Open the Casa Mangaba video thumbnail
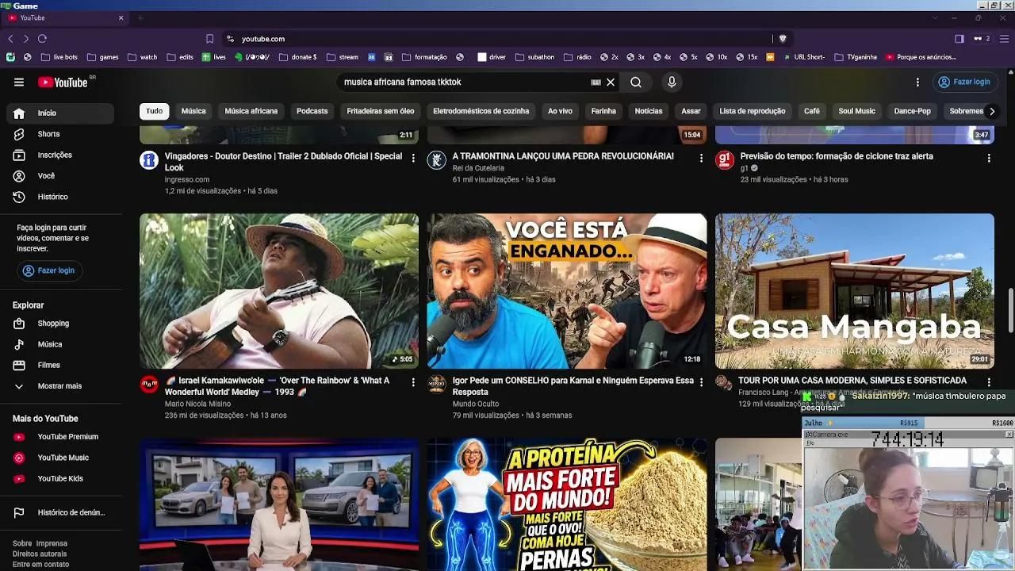Screen dimensions: 1015x571 coord(855,291)
